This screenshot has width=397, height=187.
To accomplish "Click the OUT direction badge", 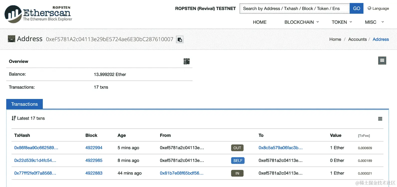I will click(x=237, y=148).
